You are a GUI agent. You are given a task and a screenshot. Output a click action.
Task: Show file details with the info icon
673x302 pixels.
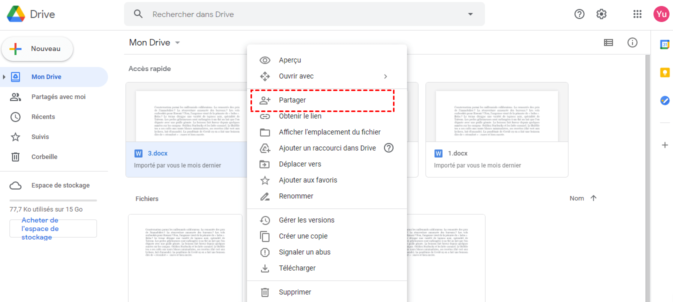coord(632,42)
